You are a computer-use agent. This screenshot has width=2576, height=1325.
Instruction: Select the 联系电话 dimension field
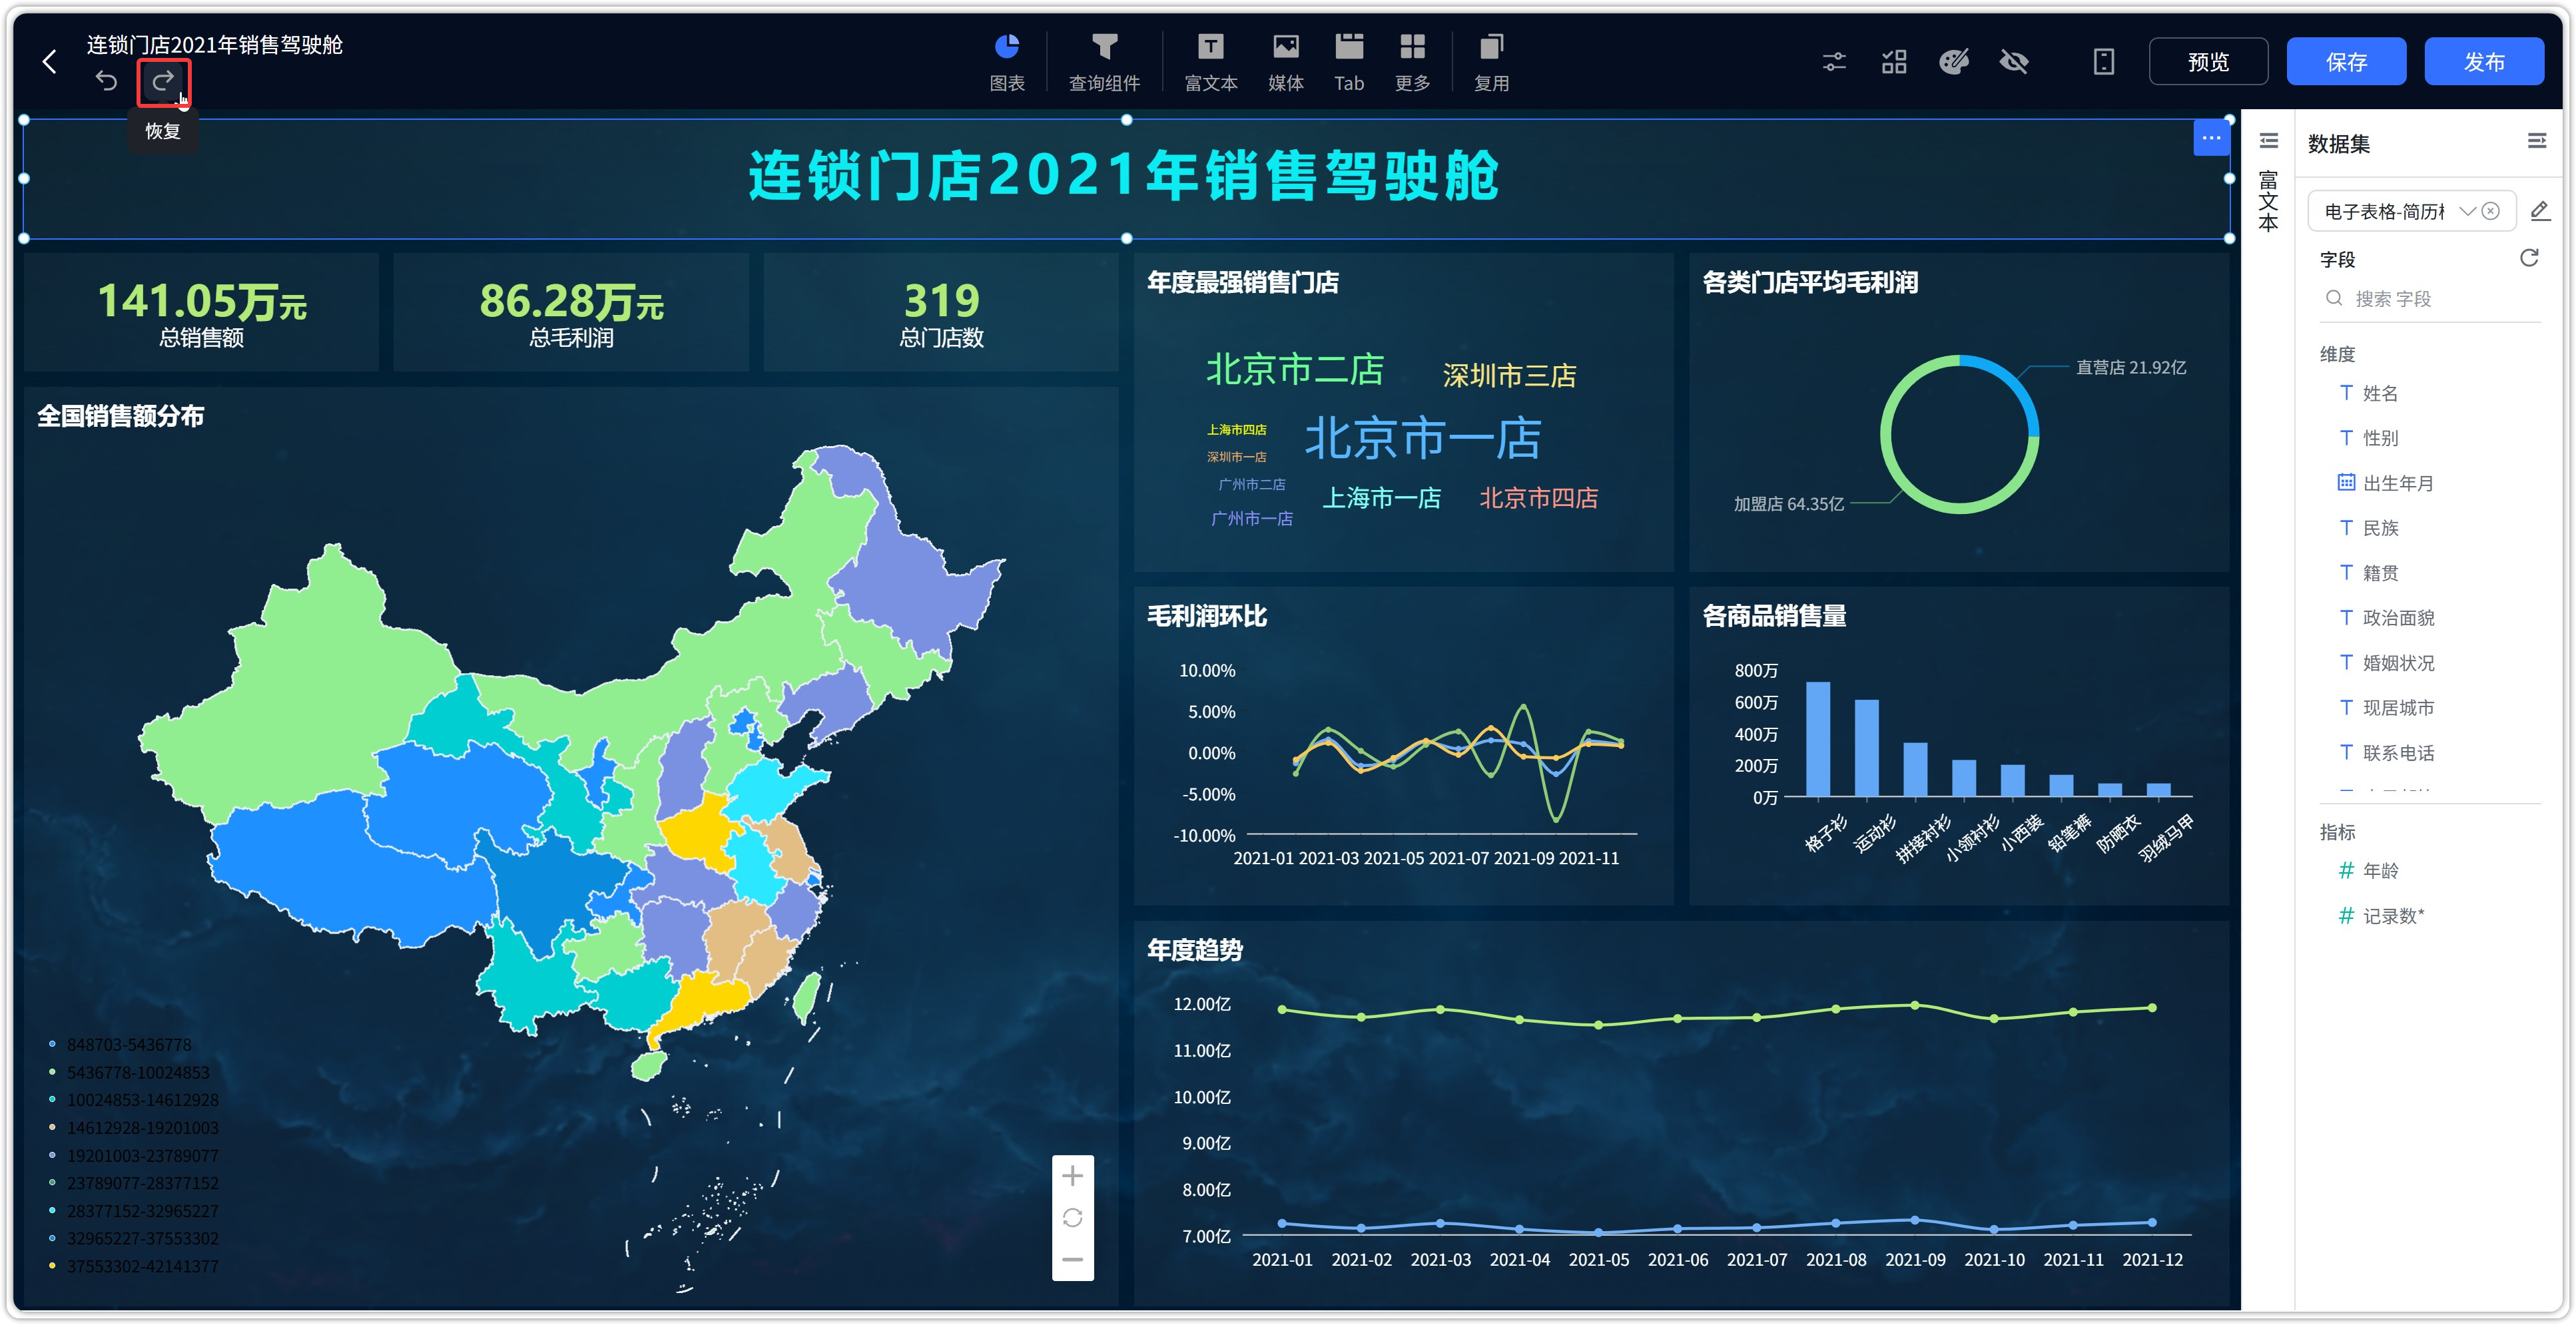pos(2386,753)
